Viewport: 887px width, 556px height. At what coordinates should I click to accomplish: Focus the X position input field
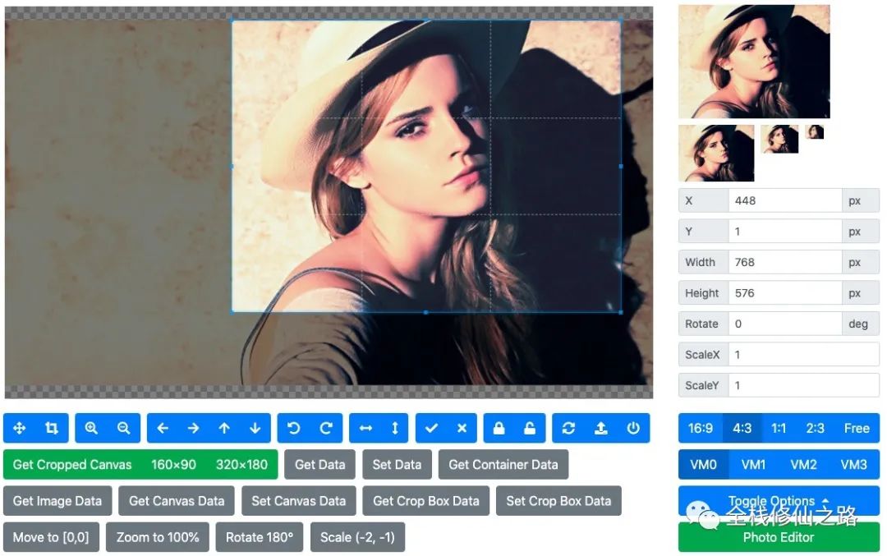tap(784, 200)
